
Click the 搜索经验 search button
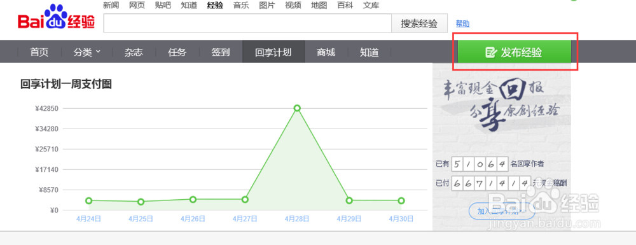pyautogui.click(x=419, y=23)
